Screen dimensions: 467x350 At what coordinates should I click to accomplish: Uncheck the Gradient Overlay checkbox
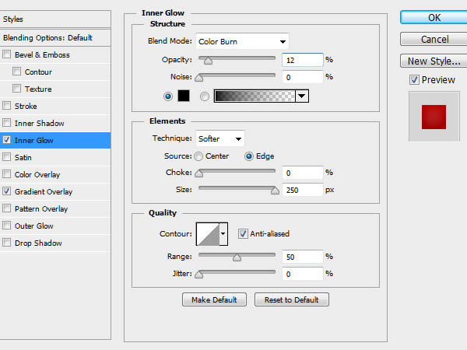6,191
